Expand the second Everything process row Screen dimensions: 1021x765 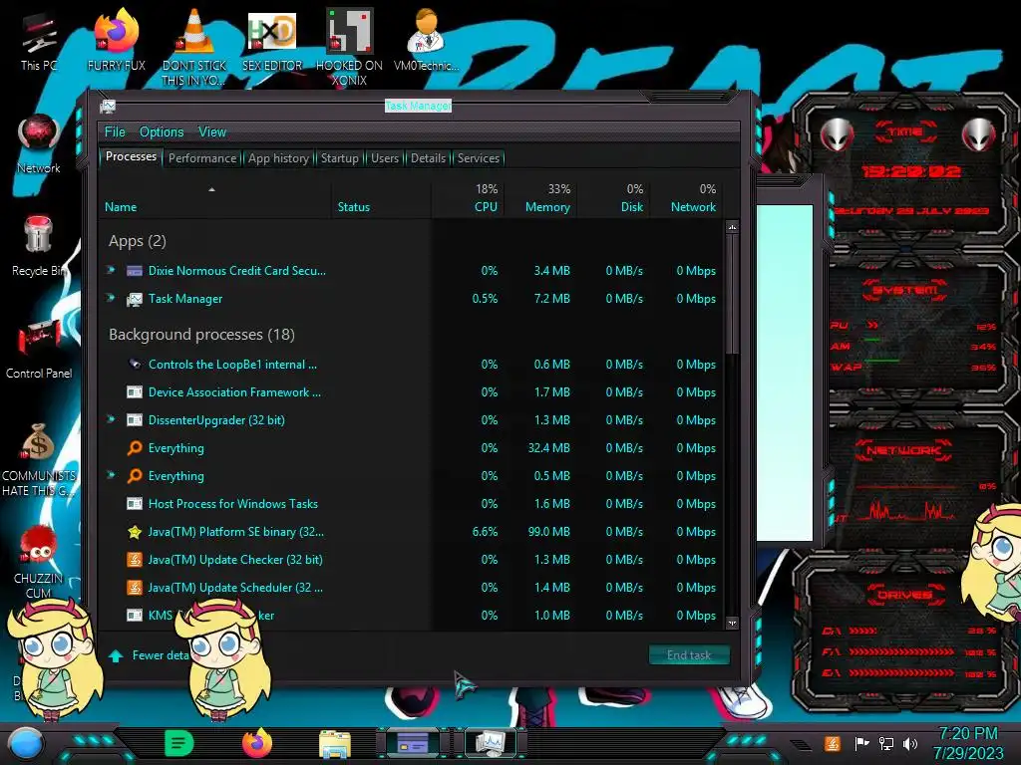[112, 475]
